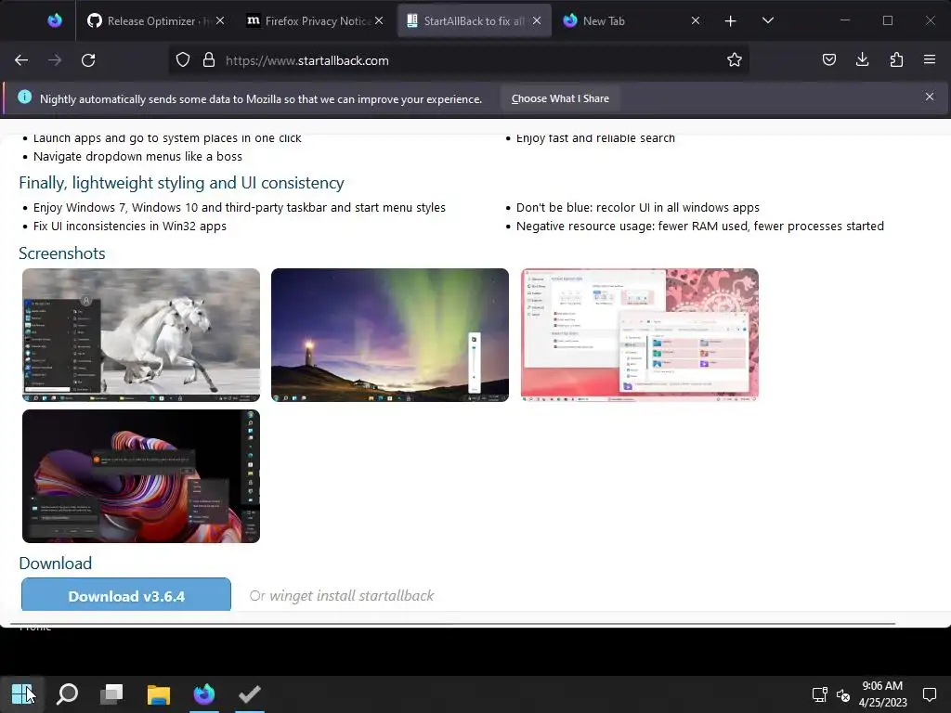Go back to the previous page

click(21, 60)
